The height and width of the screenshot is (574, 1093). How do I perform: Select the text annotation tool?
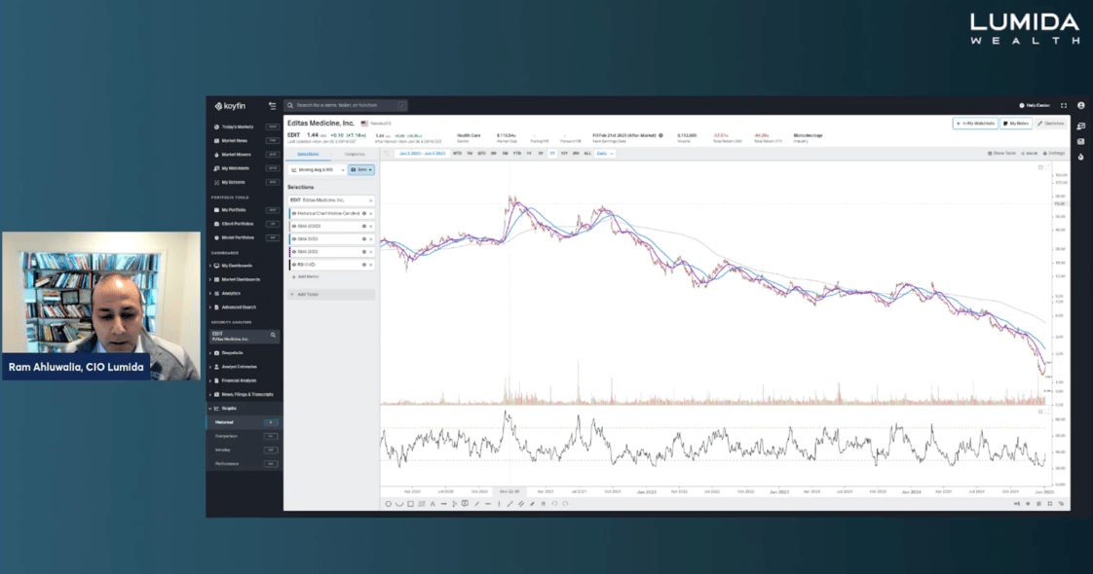pos(433,504)
